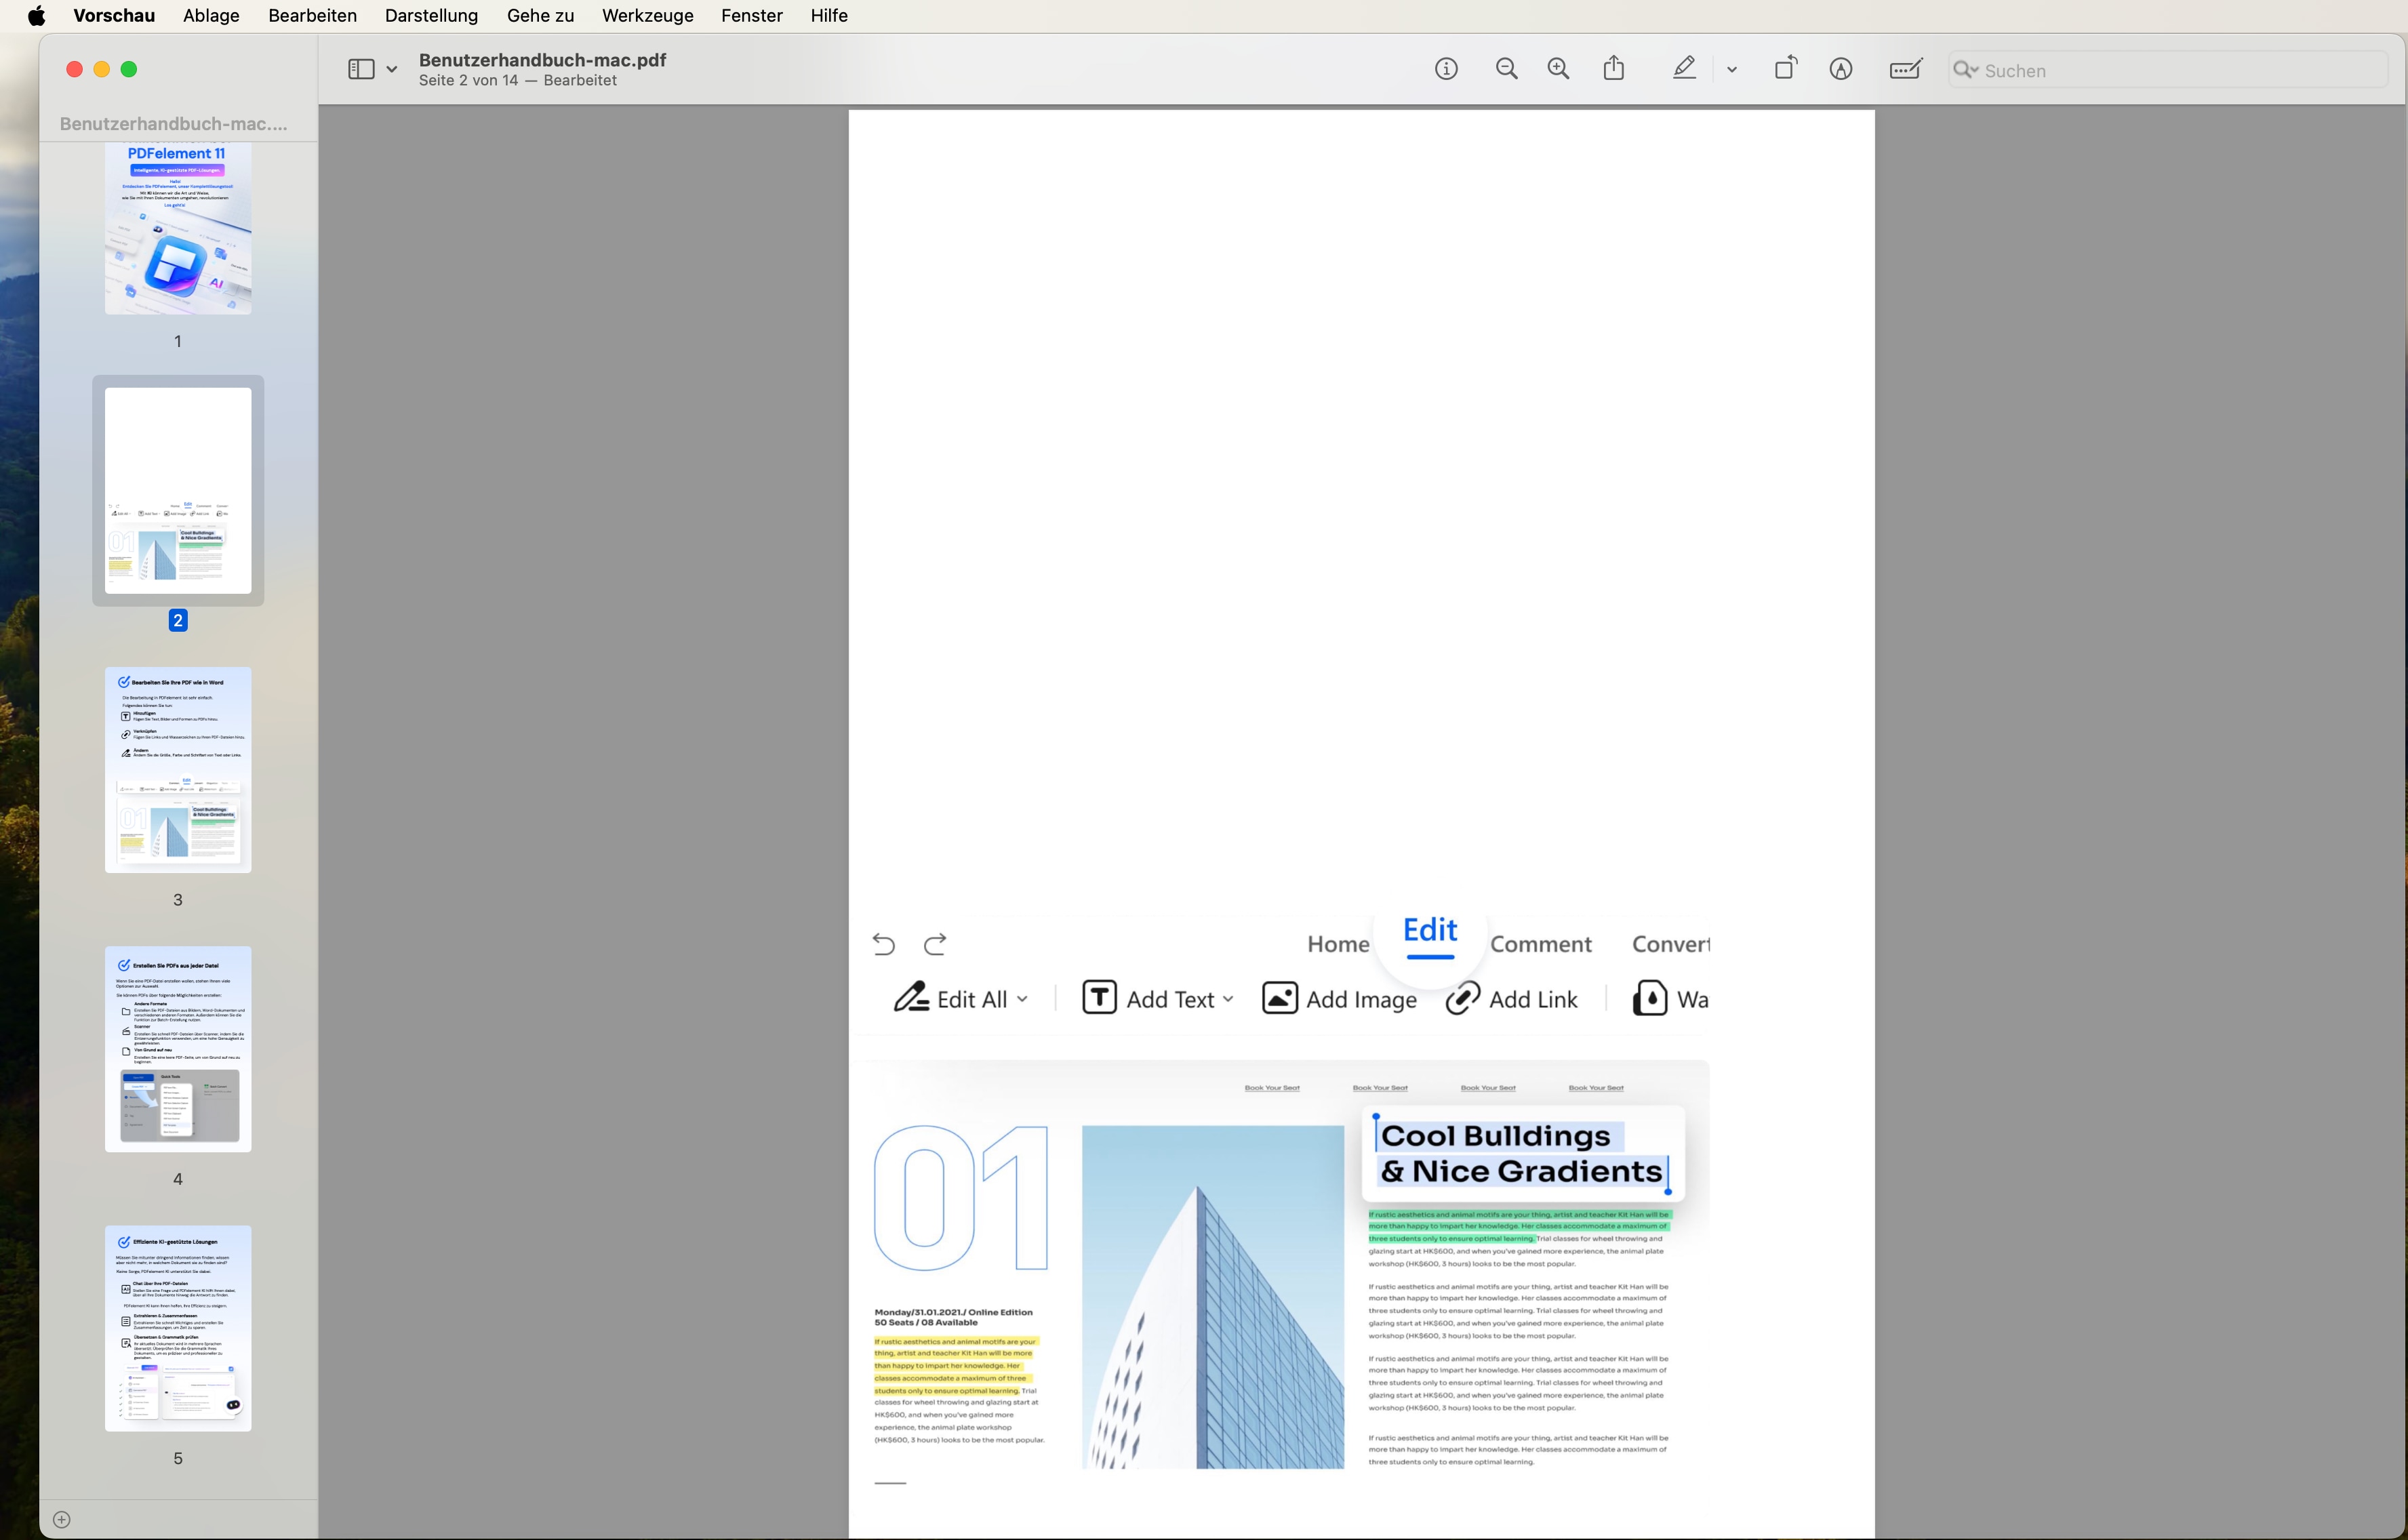The width and height of the screenshot is (2408, 1540).
Task: Click the Add Image button
Action: [x=1339, y=999]
